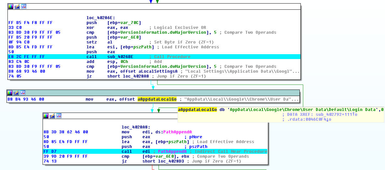
Task: Click the highlighted aAppdataLocalGo operand in the mov instruction
Action: click(x=157, y=99)
